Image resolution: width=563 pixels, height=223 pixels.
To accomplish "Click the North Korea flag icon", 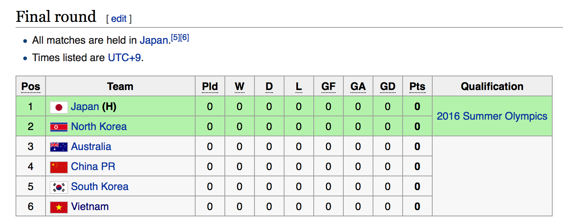I will [x=59, y=127].
